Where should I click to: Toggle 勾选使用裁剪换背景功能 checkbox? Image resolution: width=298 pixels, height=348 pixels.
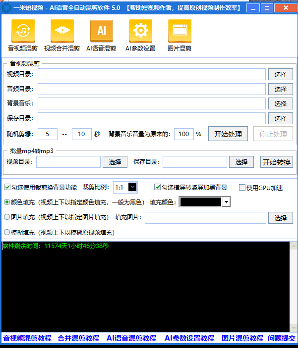(7, 187)
